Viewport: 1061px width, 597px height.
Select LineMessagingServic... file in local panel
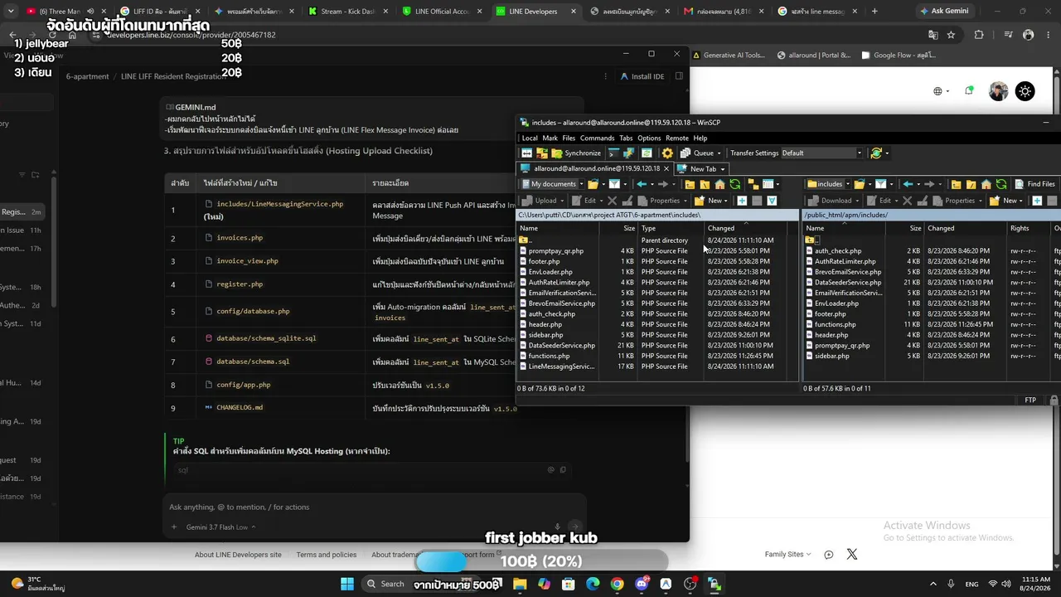pyautogui.click(x=561, y=366)
